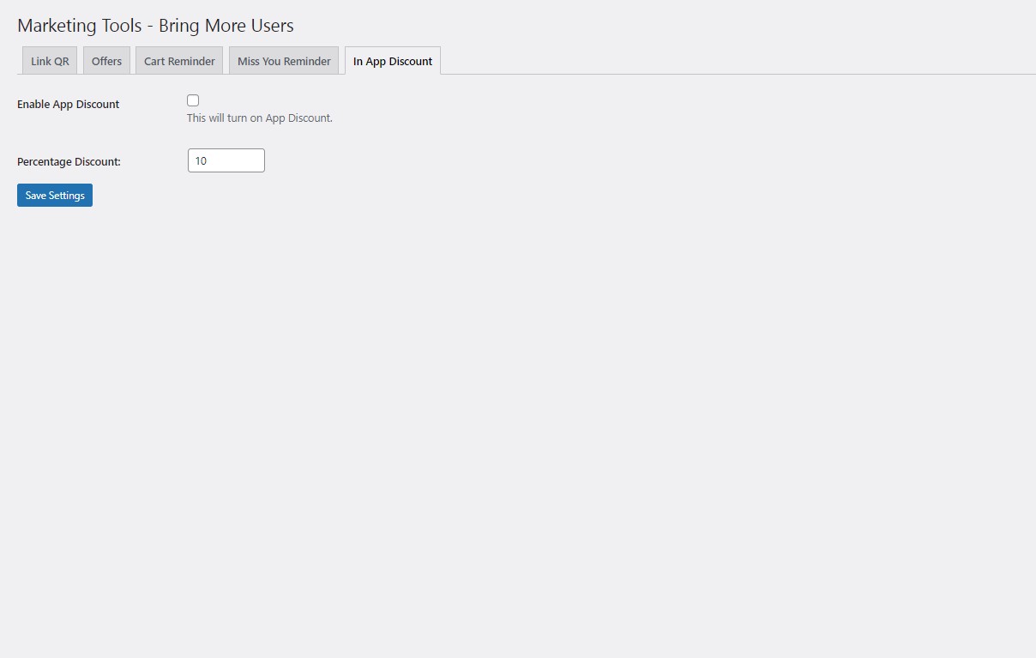1036x658 pixels.
Task: Open the Offers tab
Action: point(106,61)
